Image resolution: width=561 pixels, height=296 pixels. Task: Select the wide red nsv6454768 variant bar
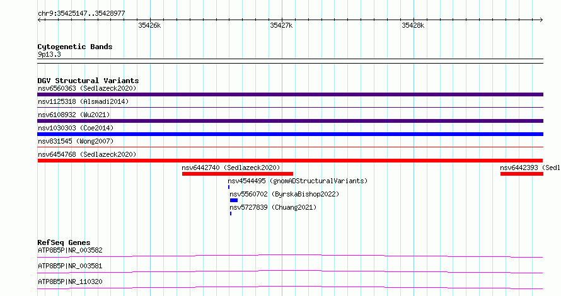point(290,161)
